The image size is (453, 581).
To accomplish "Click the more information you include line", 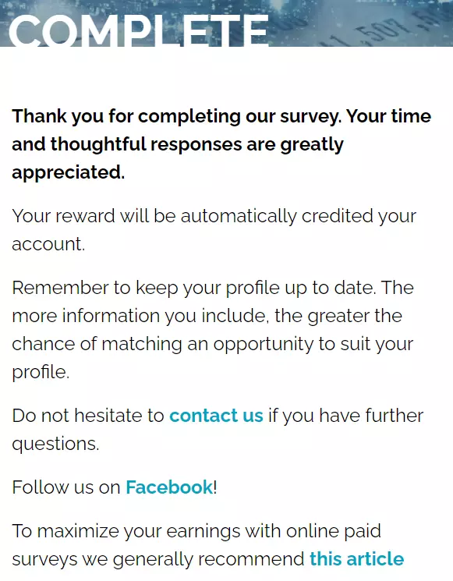I will tap(207, 316).
